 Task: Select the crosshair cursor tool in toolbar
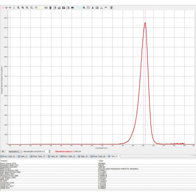tap(10, 8)
